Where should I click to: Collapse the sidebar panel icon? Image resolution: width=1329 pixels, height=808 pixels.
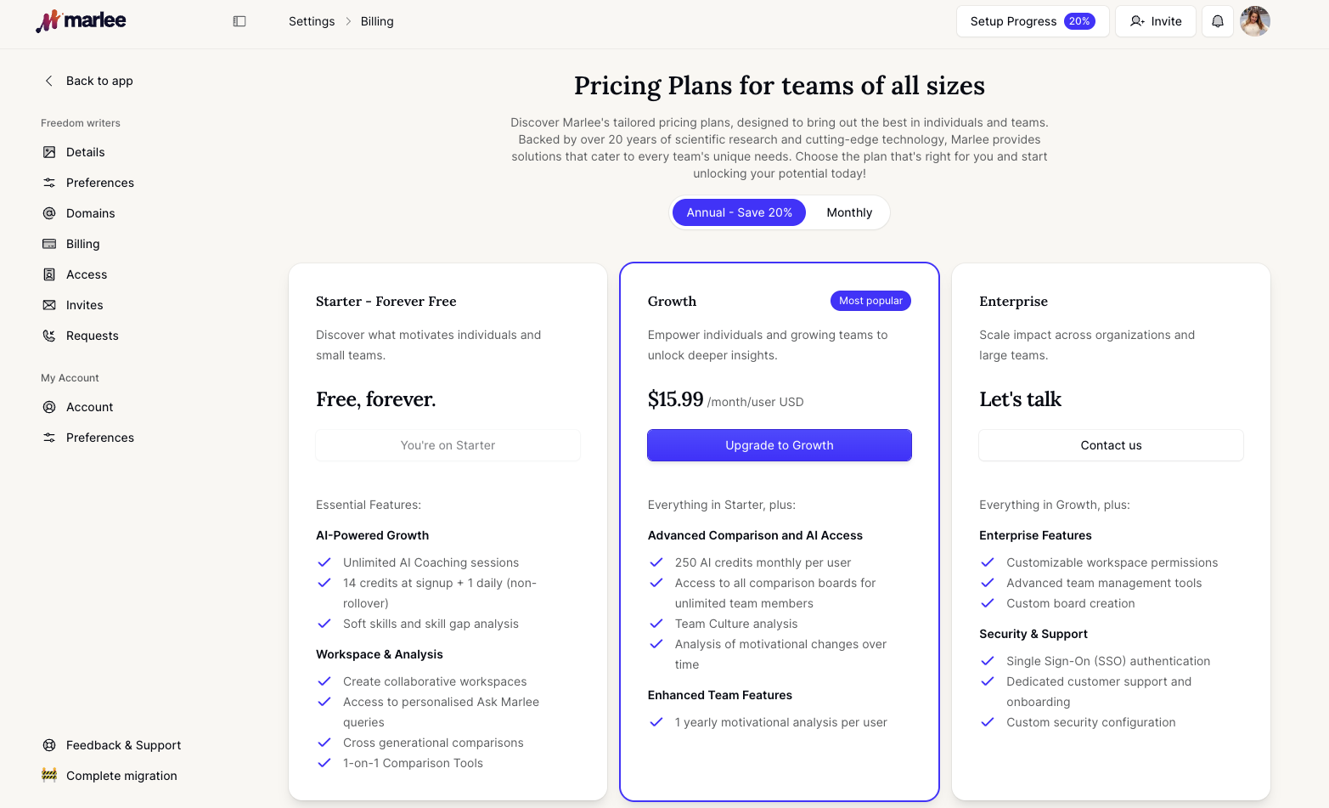tap(239, 21)
